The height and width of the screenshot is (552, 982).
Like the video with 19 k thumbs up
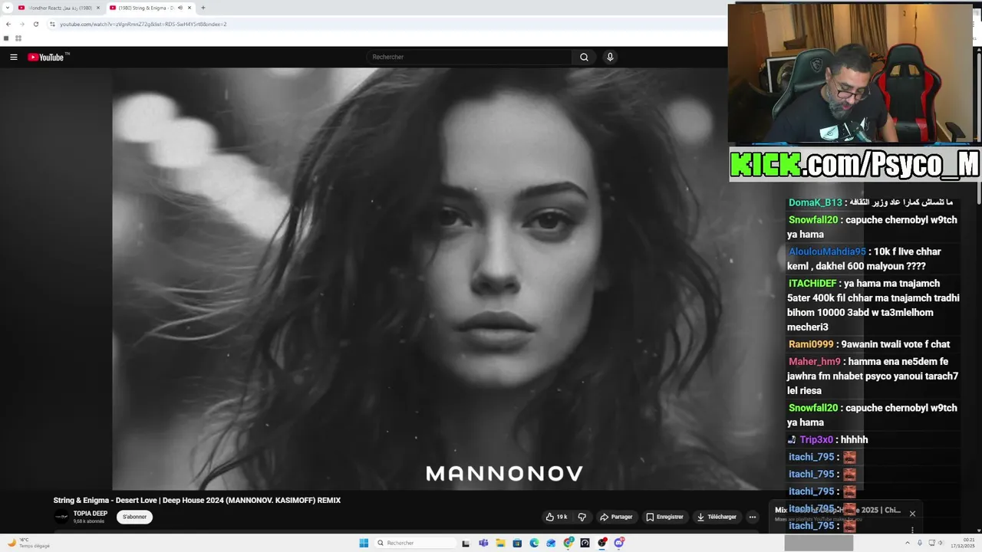point(556,517)
